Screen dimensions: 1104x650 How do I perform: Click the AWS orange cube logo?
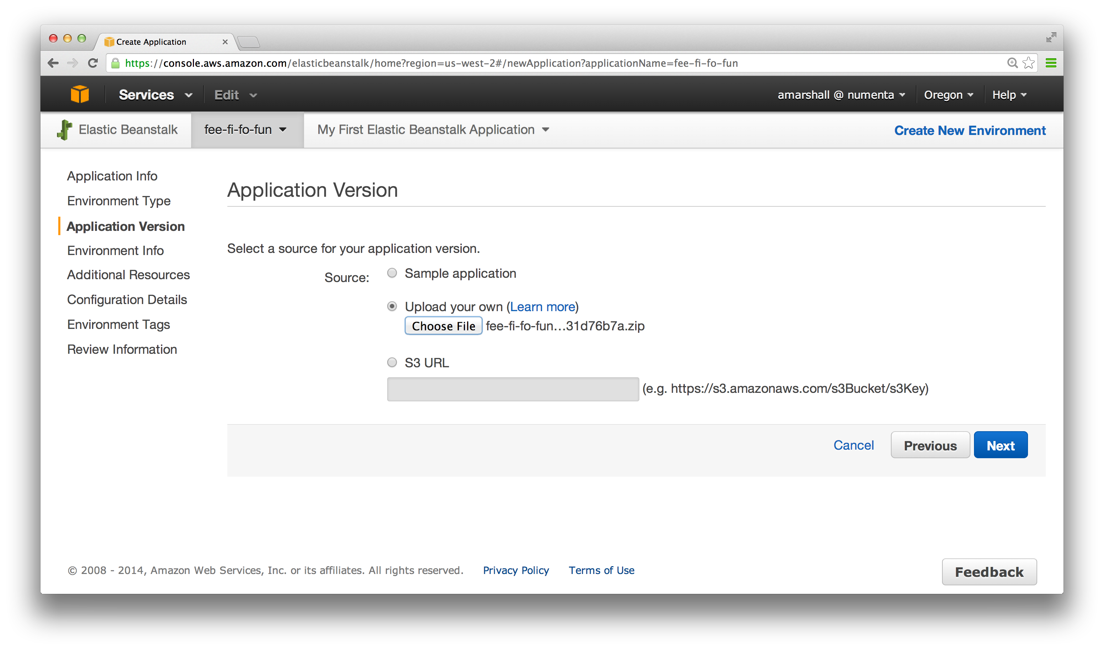coord(80,94)
